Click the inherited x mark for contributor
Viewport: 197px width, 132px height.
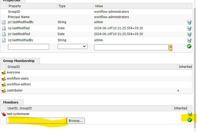tap(178, 91)
